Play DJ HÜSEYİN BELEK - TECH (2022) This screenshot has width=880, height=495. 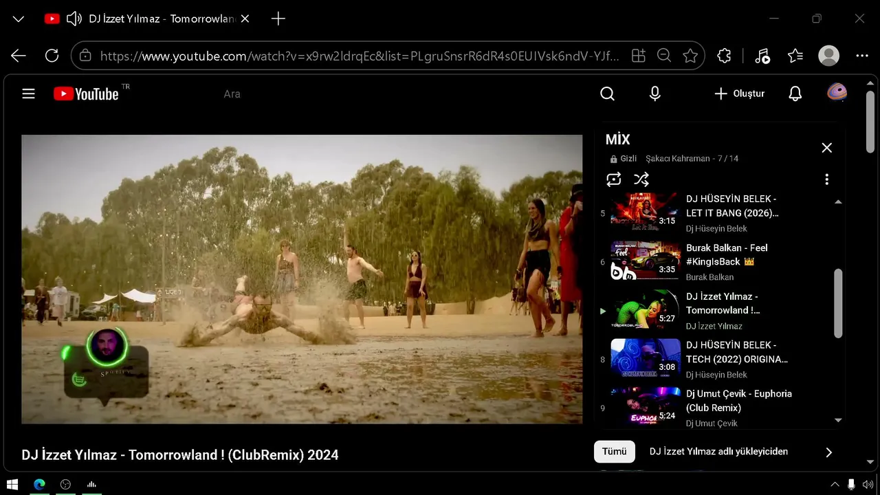[736, 352]
